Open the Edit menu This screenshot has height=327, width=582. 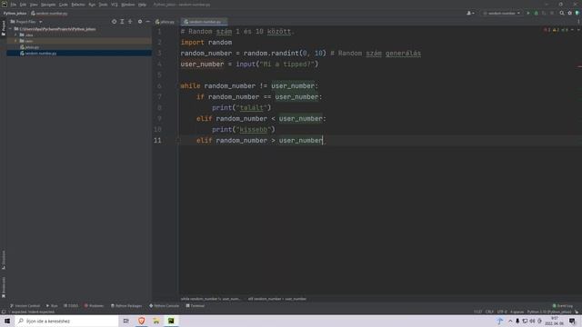[23, 5]
